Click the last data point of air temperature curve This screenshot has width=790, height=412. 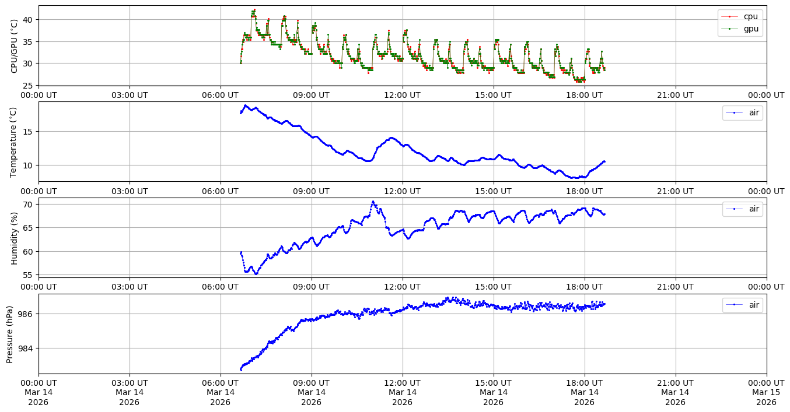coord(604,161)
